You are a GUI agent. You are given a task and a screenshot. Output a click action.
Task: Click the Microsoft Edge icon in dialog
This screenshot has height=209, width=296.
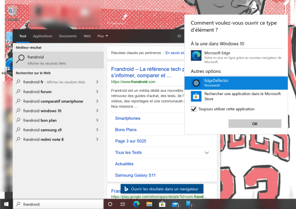[x=196, y=55]
